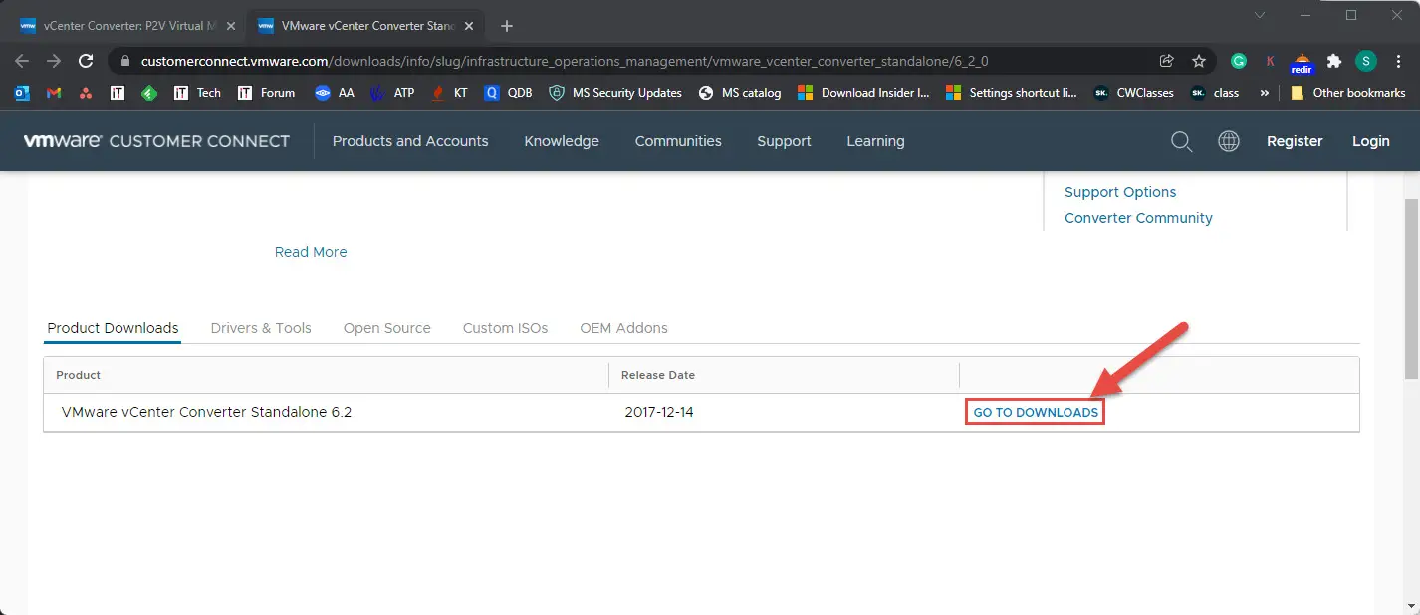Open the redir extension icon
This screenshot has width=1420, height=615.
coord(1302,62)
